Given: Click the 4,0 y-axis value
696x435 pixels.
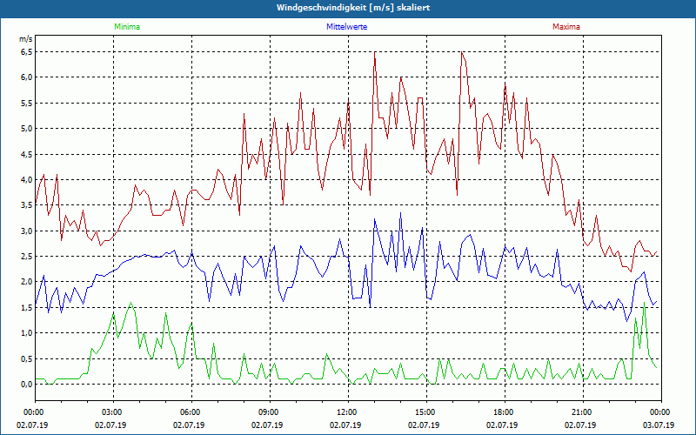Looking at the screenshot, I should (x=27, y=180).
